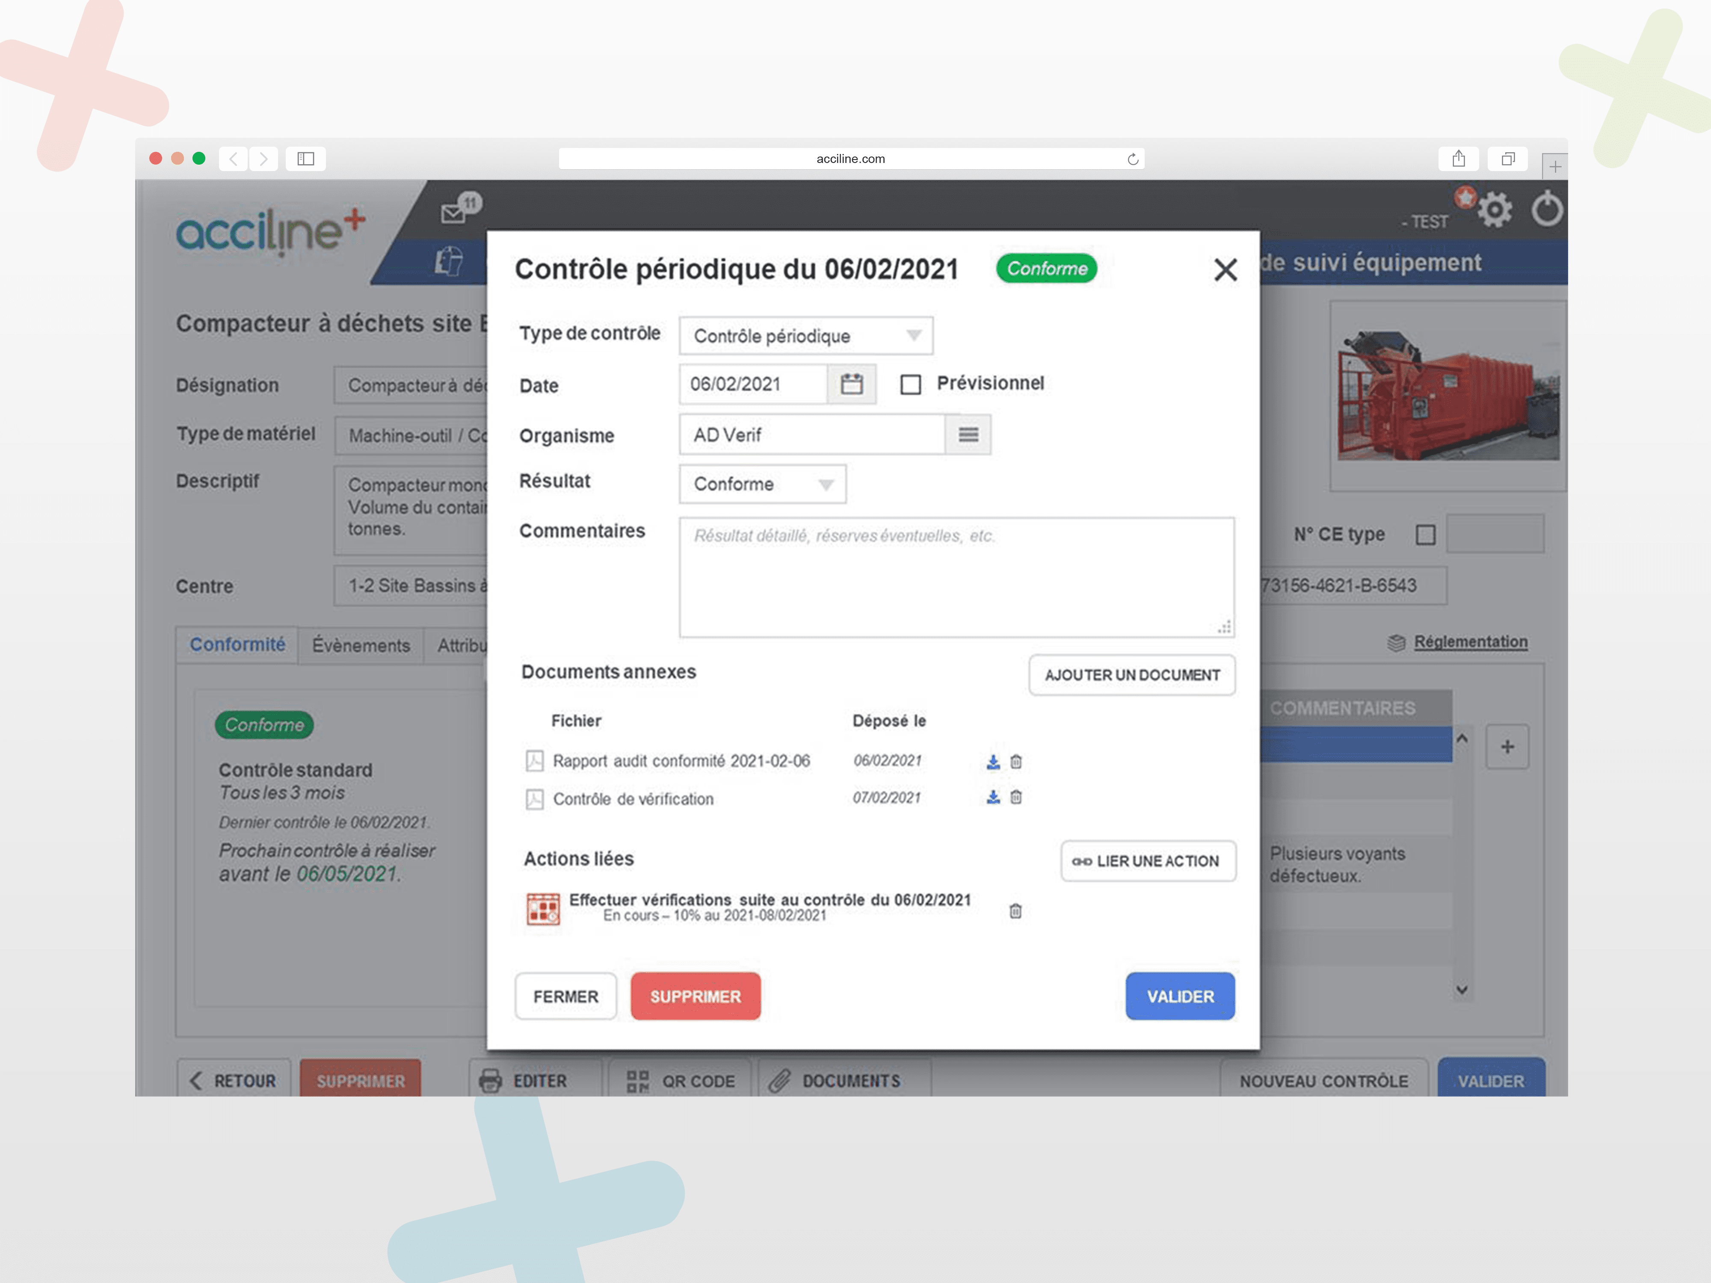Open the date picker calendar icon
Image resolution: width=1711 pixels, height=1283 pixels.
point(852,384)
